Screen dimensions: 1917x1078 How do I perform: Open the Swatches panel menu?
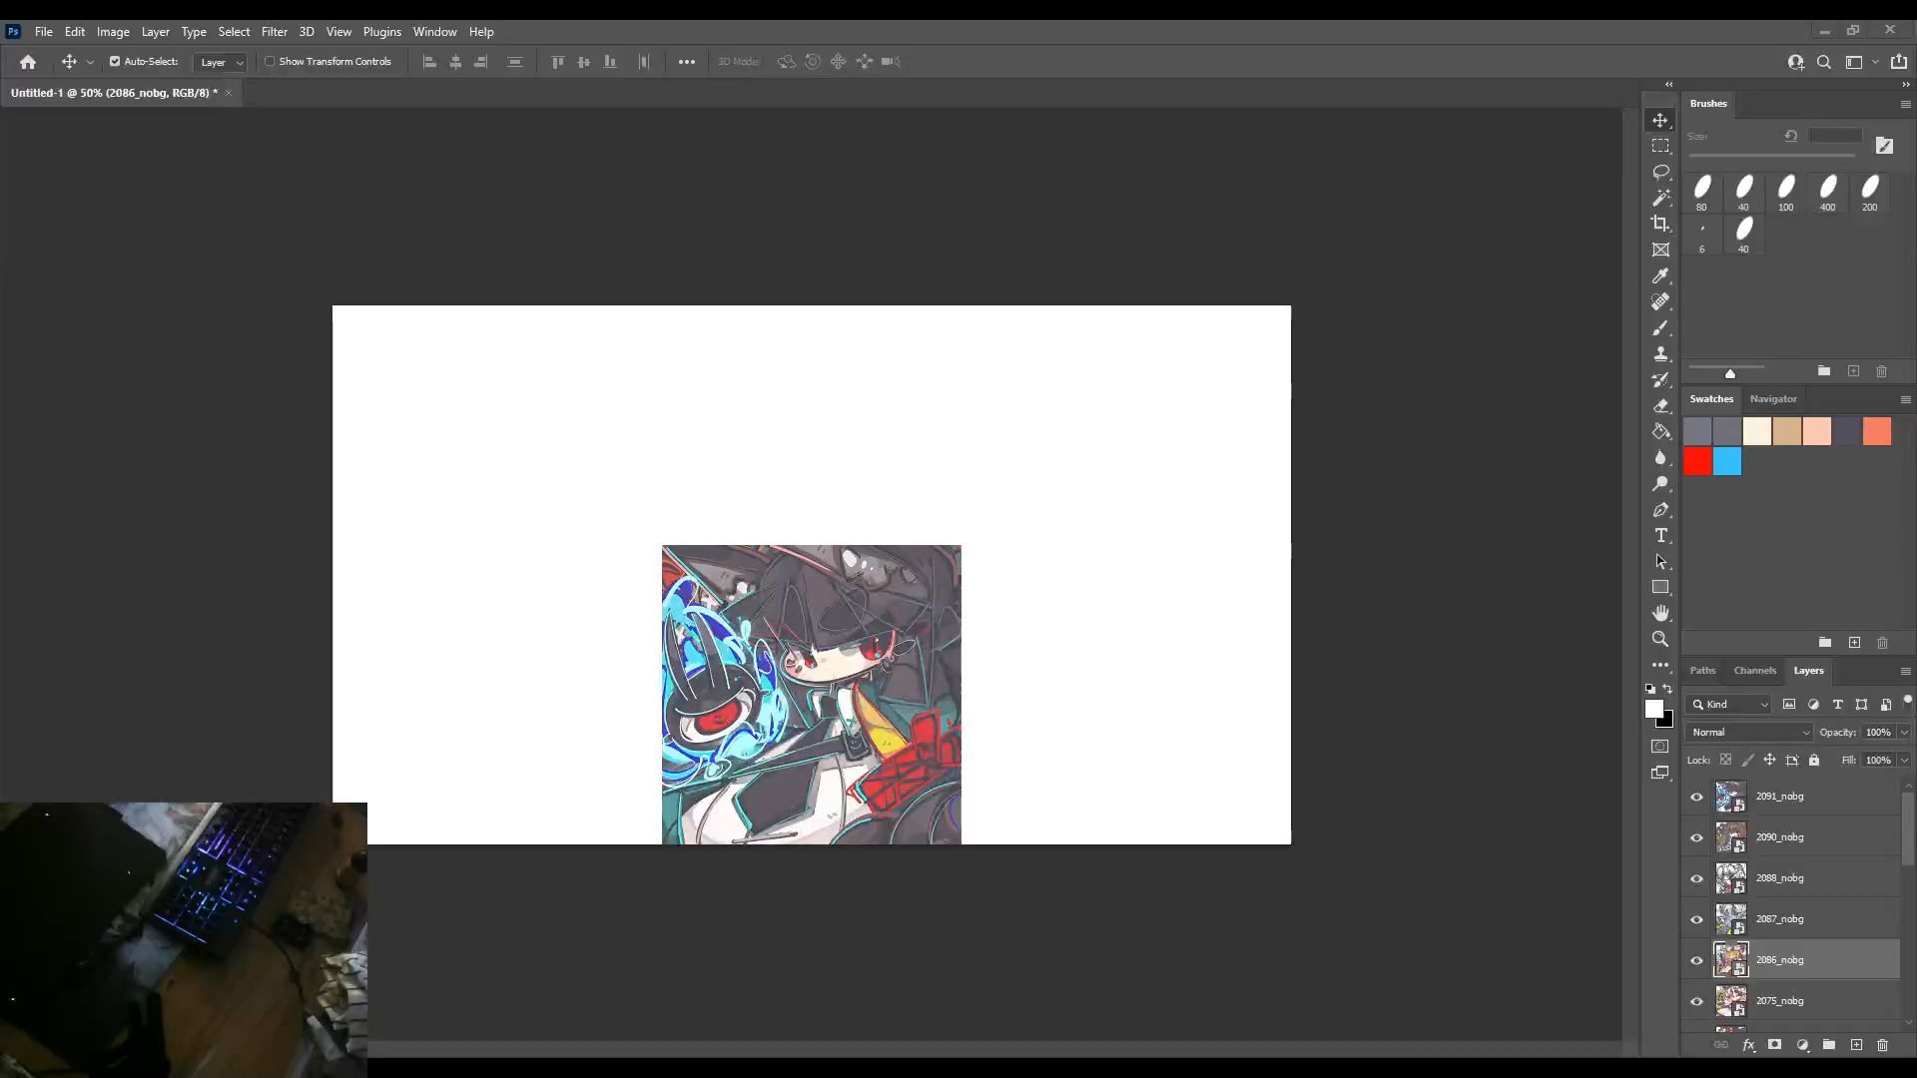[1905, 399]
